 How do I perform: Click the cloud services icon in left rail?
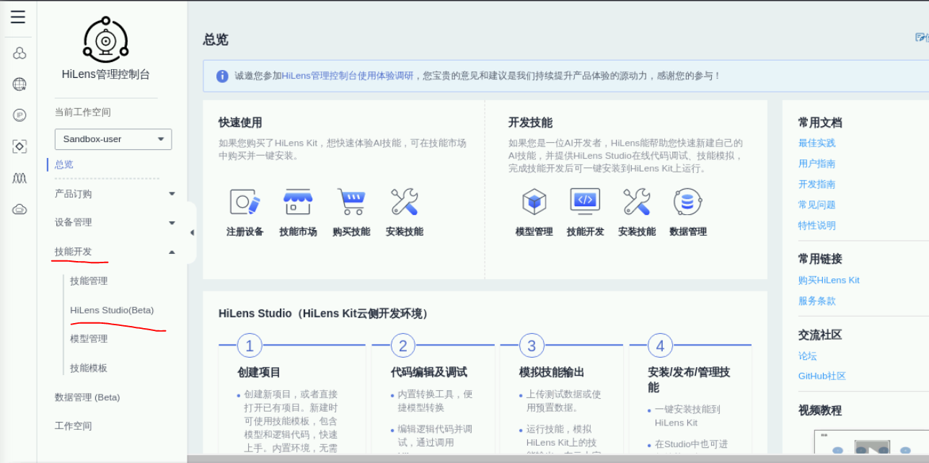[19, 53]
